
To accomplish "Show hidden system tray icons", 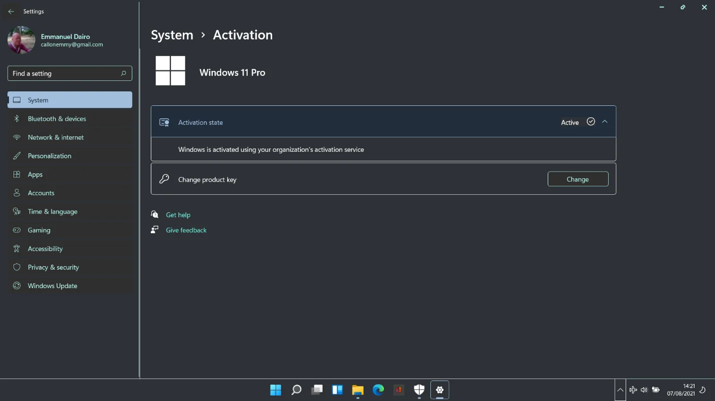I will coord(620,390).
